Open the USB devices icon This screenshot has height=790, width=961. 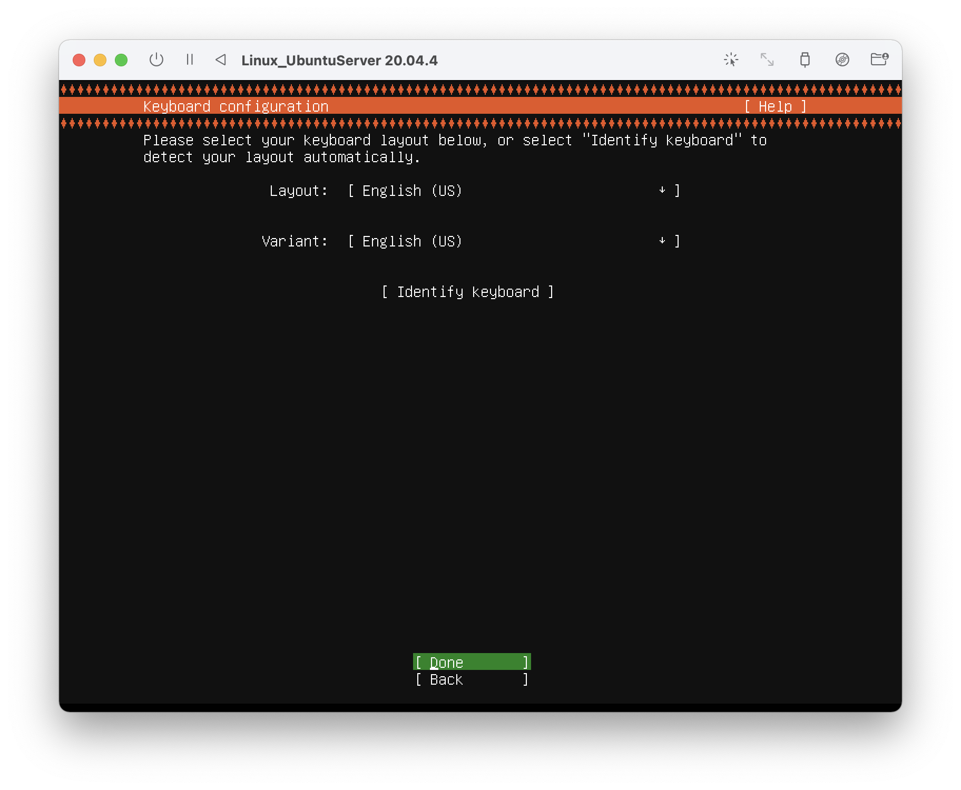(805, 60)
